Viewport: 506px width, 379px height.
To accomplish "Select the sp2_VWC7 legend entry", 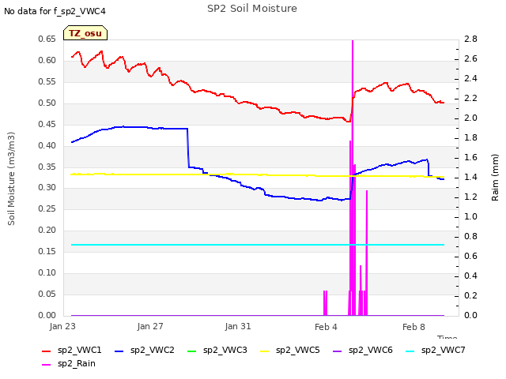I will (436, 350).
